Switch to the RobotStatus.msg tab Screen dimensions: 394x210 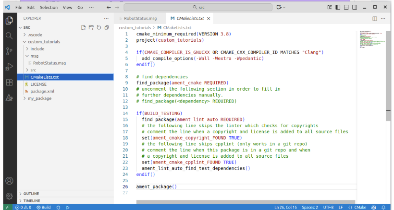coord(140,18)
